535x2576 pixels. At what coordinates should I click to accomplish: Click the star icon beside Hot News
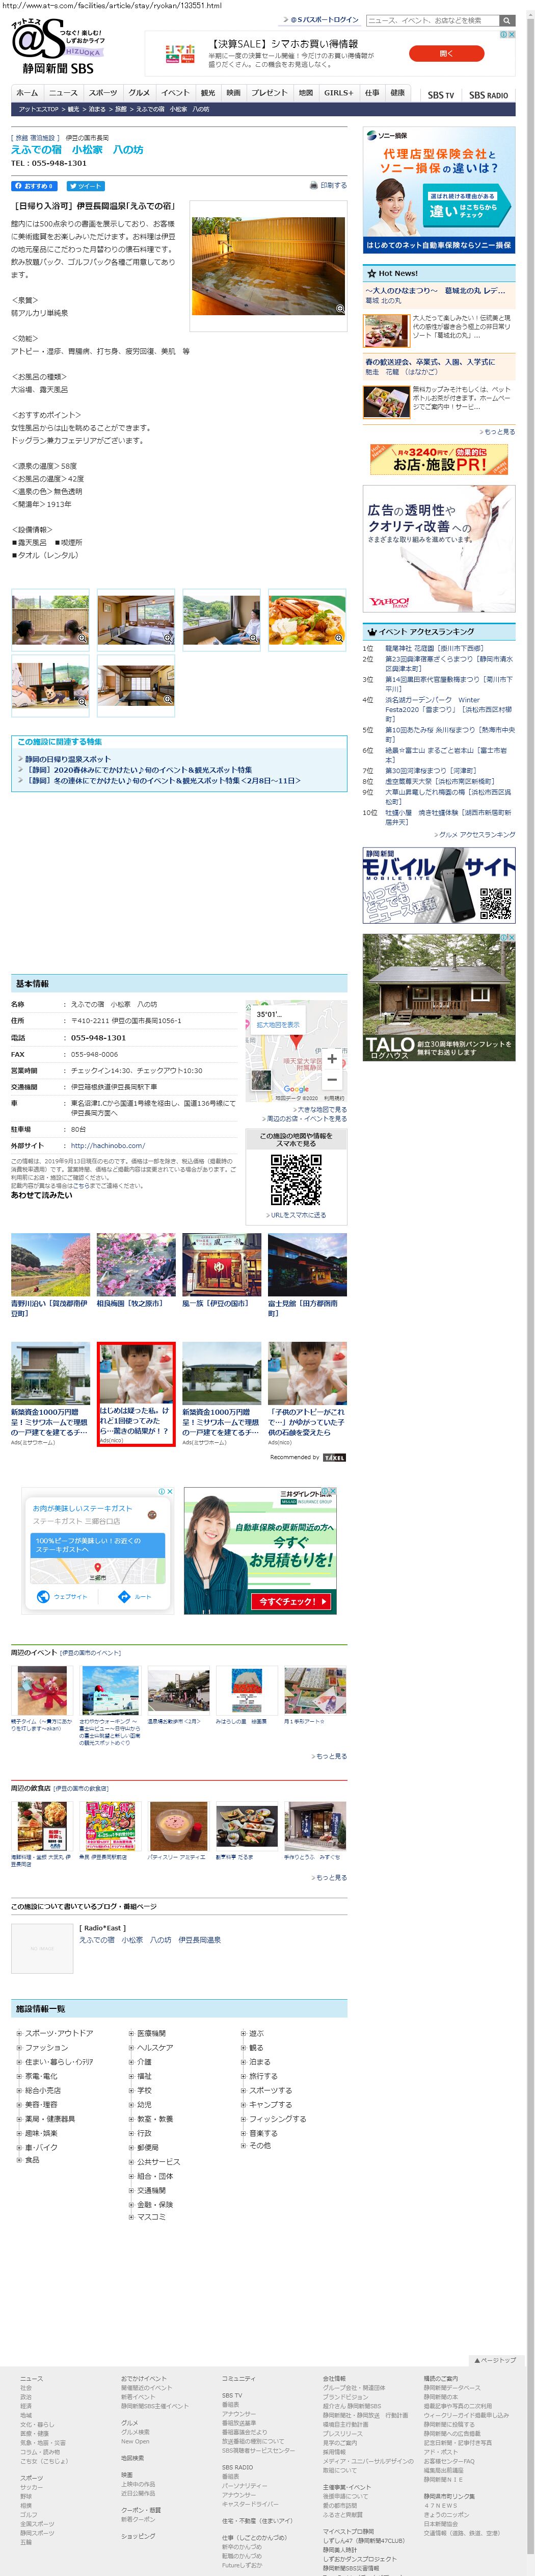[371, 273]
